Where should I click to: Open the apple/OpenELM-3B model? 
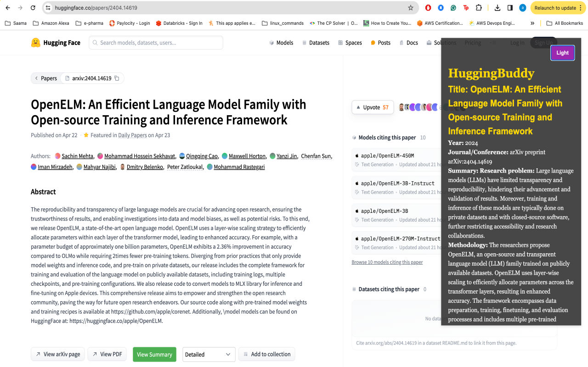(396, 215)
